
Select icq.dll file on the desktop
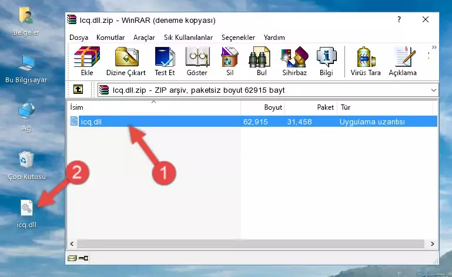click(x=26, y=214)
